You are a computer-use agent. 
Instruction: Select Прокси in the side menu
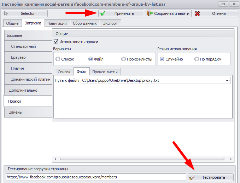pyautogui.click(x=28, y=101)
